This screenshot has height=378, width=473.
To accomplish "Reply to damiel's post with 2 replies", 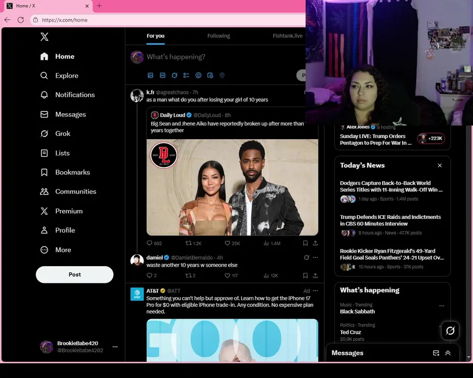I will pos(151,276).
